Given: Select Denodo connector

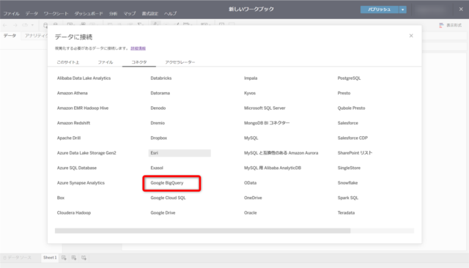Looking at the screenshot, I should point(158,108).
